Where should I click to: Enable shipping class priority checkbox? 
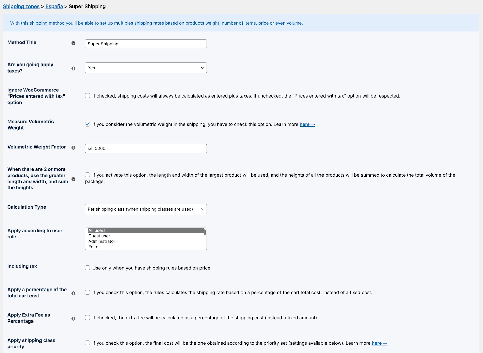click(87, 343)
